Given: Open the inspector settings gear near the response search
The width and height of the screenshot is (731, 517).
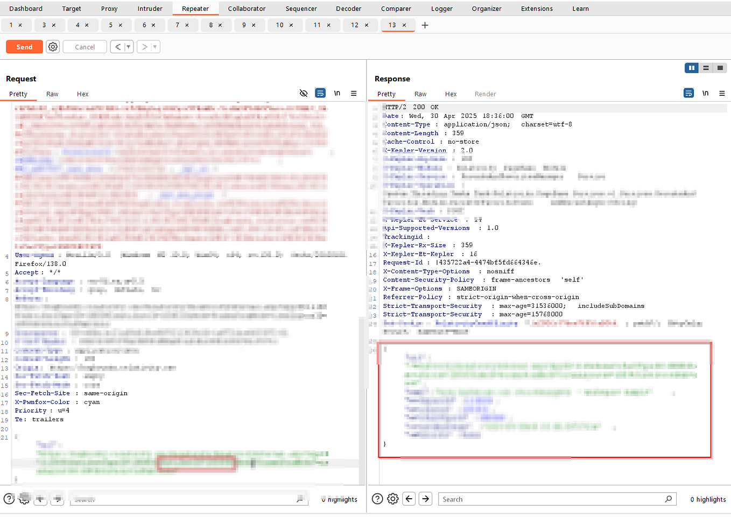Looking at the screenshot, I should (x=392, y=499).
